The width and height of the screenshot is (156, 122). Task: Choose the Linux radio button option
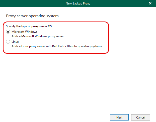[x=8, y=42]
